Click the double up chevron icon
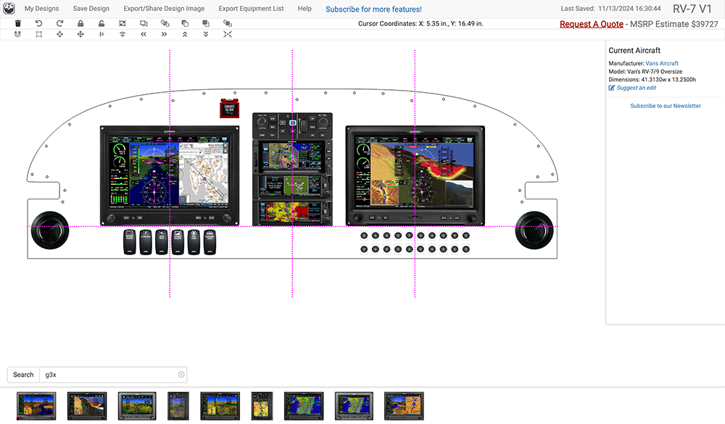Viewport: 725px width, 424px height. (x=185, y=34)
